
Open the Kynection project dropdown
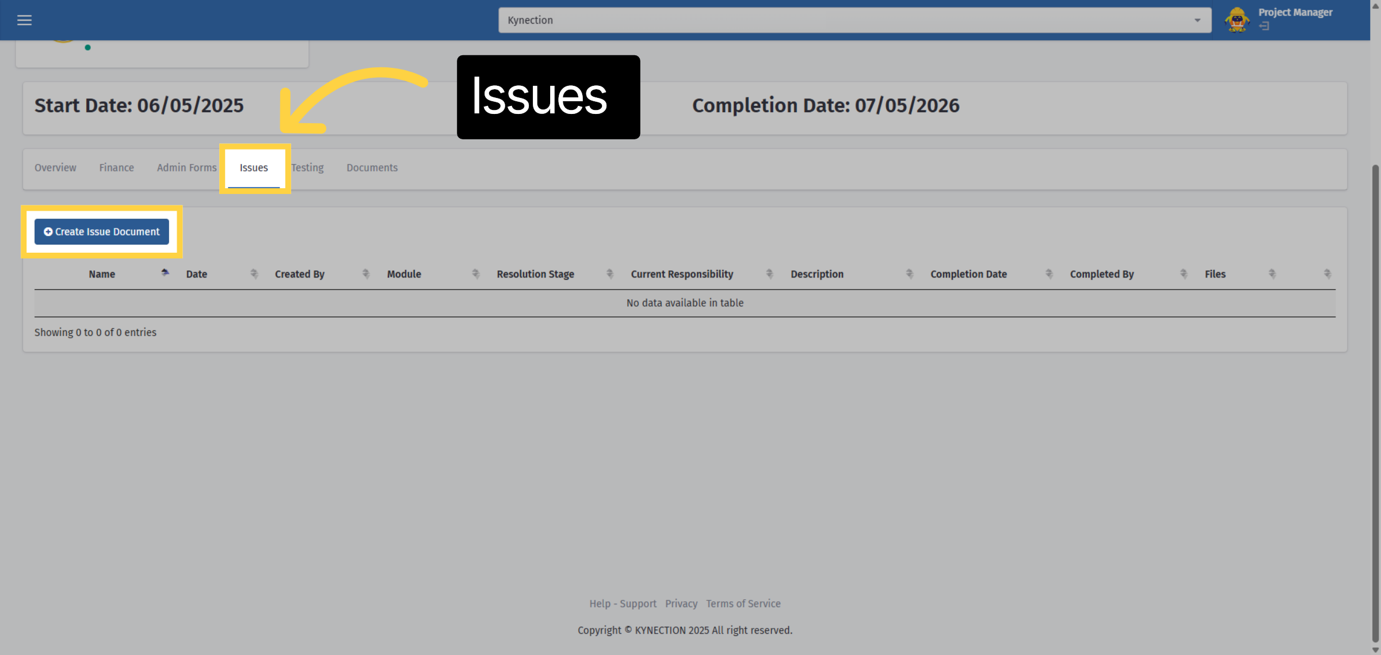(x=854, y=20)
